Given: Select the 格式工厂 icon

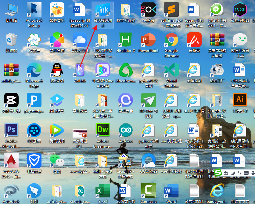Looking at the screenshot, I should pos(217,70).
